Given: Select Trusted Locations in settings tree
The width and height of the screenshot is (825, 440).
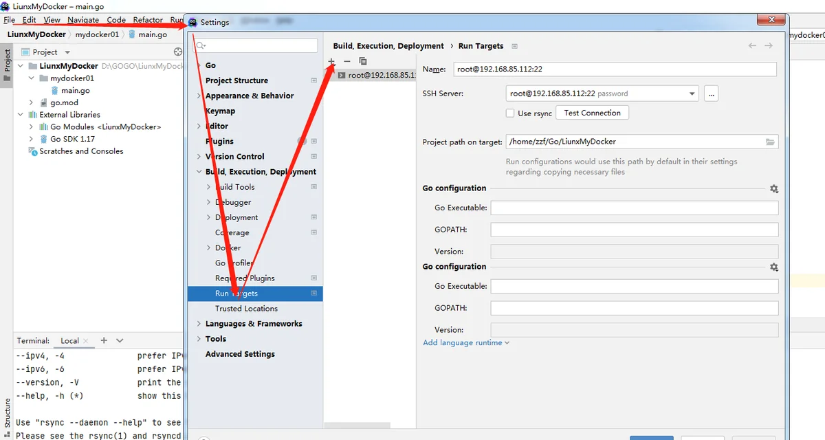Looking at the screenshot, I should click(246, 309).
